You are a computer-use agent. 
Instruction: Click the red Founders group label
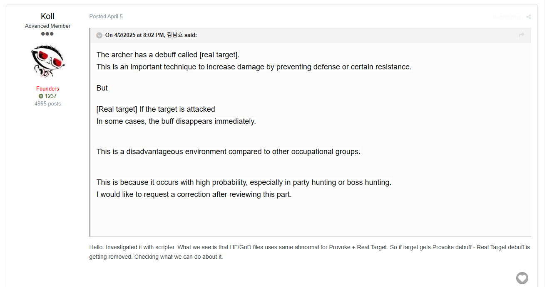[47, 88]
